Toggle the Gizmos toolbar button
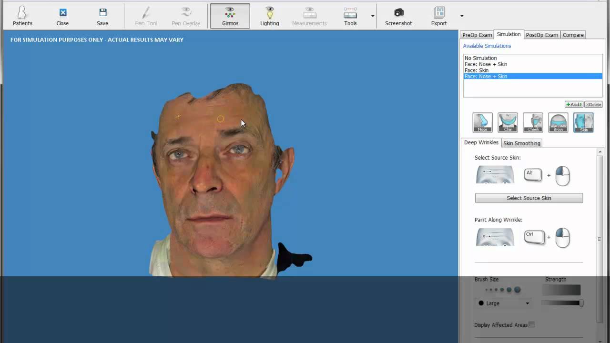 pos(230,16)
